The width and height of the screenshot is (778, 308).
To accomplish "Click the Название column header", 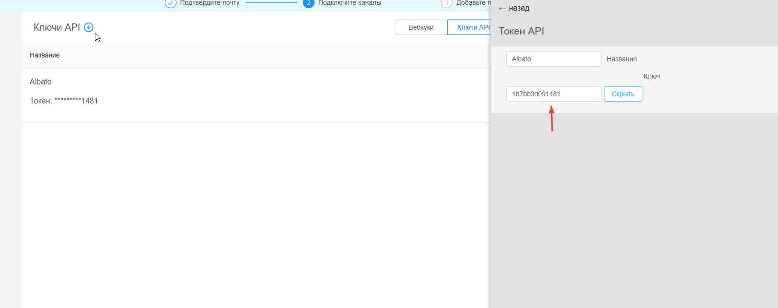I will 45,55.
